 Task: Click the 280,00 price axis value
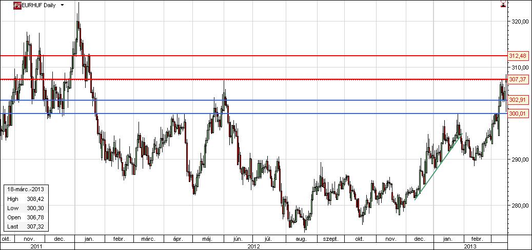(520, 206)
